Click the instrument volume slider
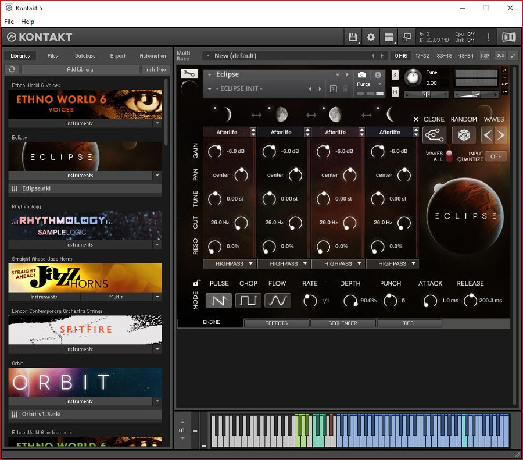Image resolution: width=523 pixels, height=460 pixels. click(x=476, y=95)
